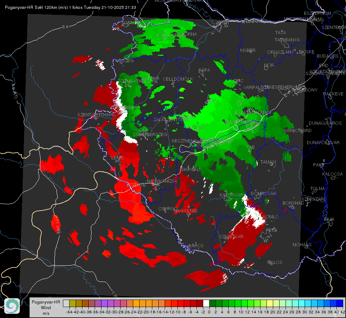Select the ZALAEGERSZEG city label
Screen dimensions: 346x318
(x=150, y=134)
